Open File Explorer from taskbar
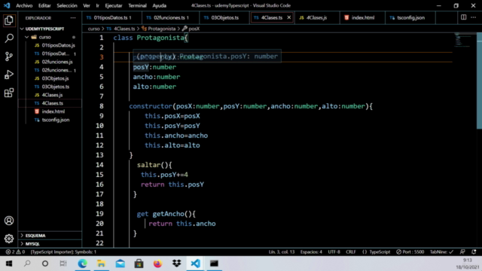482x271 pixels. [x=101, y=263]
